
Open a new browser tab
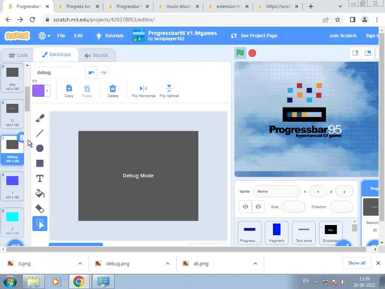[311, 6]
